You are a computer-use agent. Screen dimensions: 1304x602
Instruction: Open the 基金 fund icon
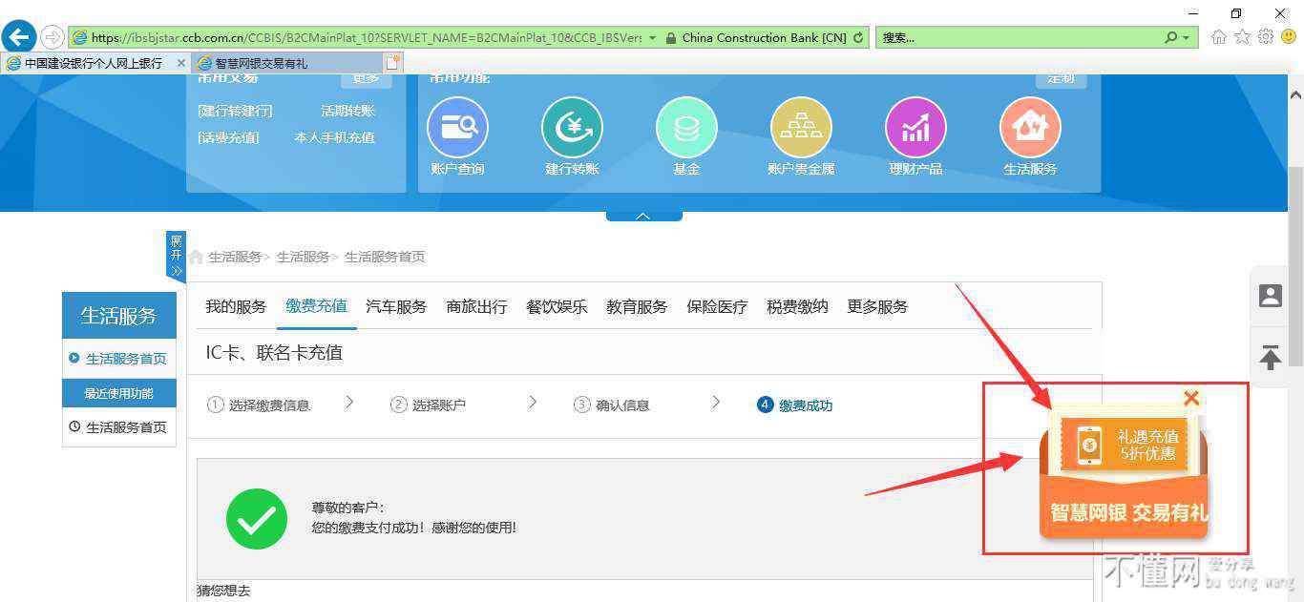[686, 128]
